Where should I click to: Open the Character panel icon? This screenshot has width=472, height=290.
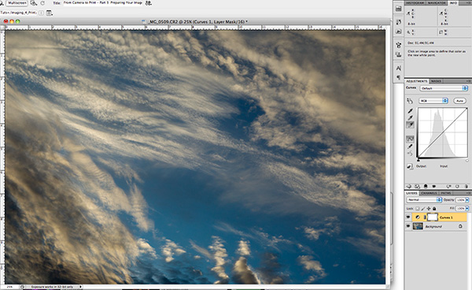399,69
